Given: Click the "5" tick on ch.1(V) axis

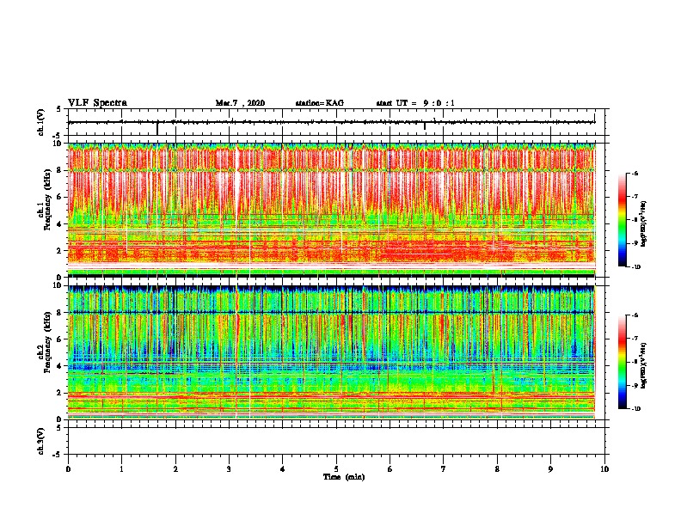Looking at the screenshot, I should point(60,109).
